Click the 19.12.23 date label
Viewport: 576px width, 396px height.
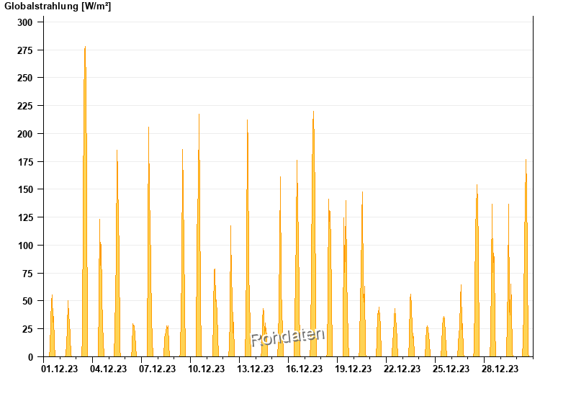tap(353, 369)
